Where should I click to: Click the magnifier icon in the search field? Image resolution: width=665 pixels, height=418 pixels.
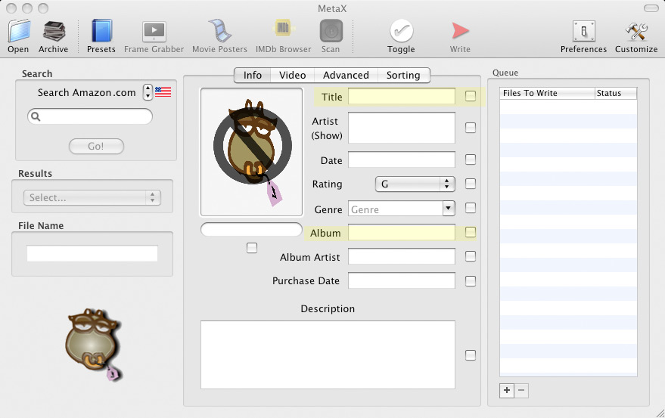tap(36, 116)
